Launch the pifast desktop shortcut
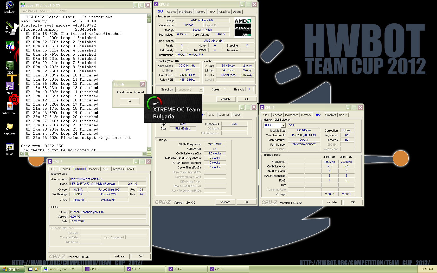 10,149
